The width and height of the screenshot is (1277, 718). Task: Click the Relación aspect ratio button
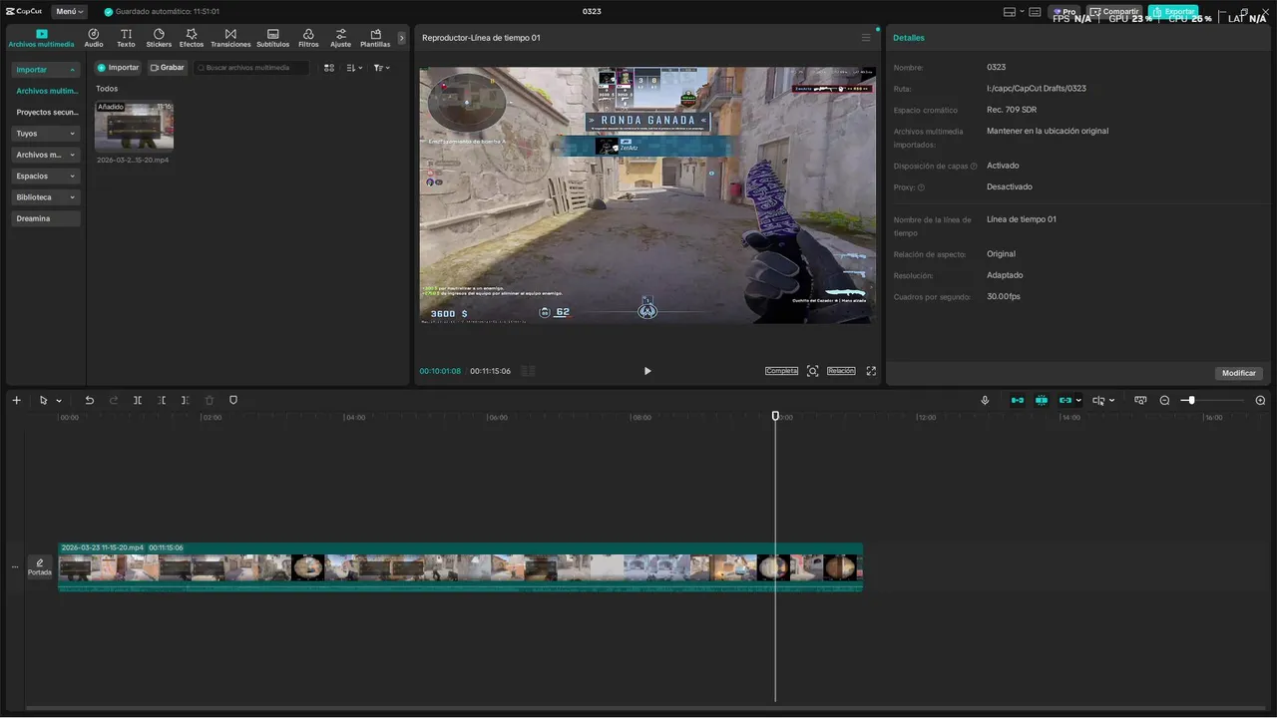pyautogui.click(x=841, y=371)
